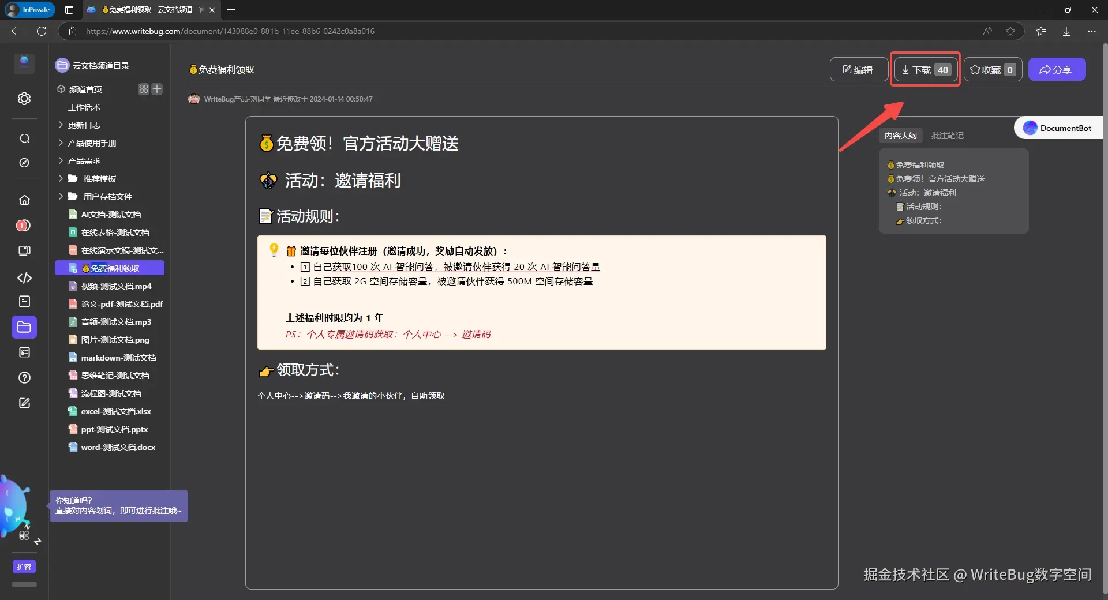The width and height of the screenshot is (1108, 600).
Task: Click the DocumentBot assistant icon
Action: coord(1030,127)
